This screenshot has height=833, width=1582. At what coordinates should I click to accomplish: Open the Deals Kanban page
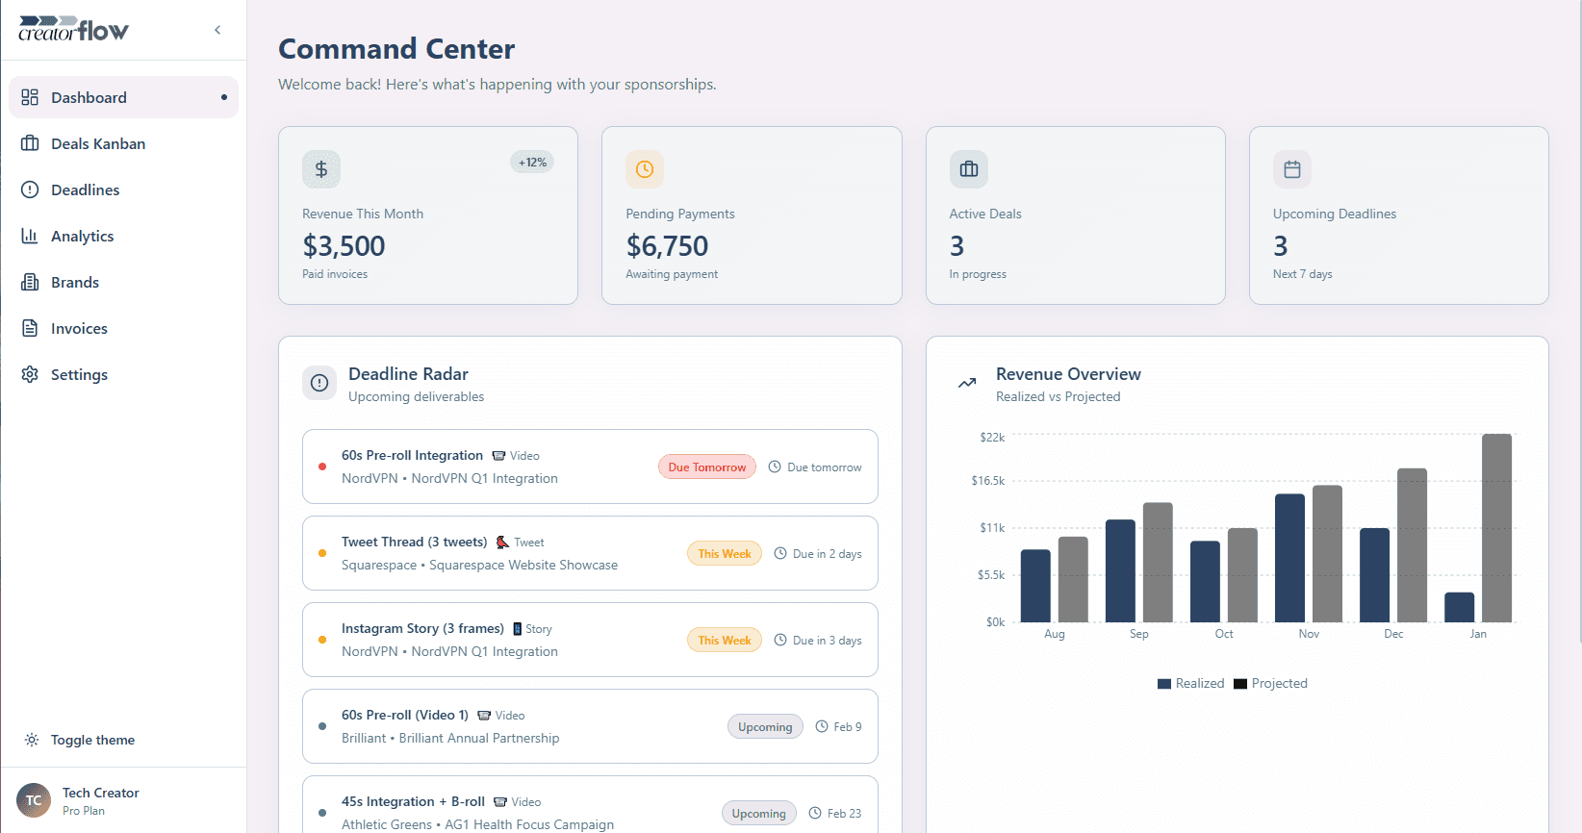point(98,143)
